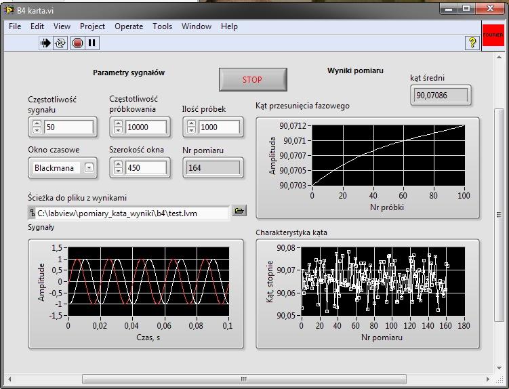509x389 pixels.
Task: Increment Szerokość okna value
Action: tap(118, 164)
